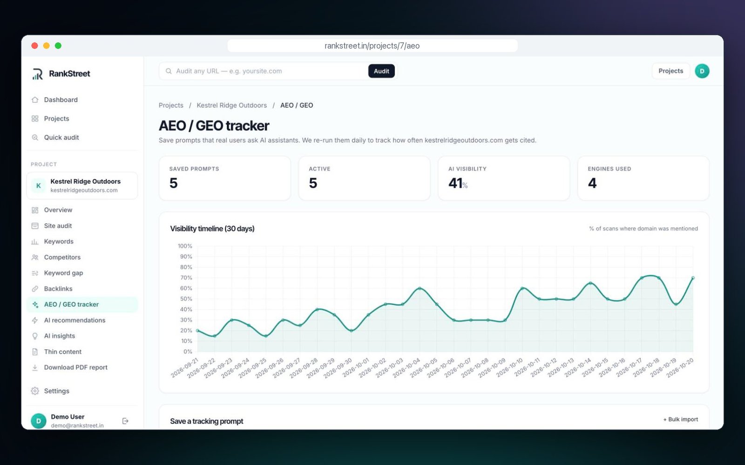Open the Competitors page label
The image size is (745, 465).
(x=62, y=257)
